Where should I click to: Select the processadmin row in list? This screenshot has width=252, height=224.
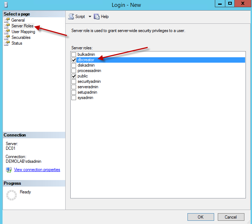pos(89,71)
